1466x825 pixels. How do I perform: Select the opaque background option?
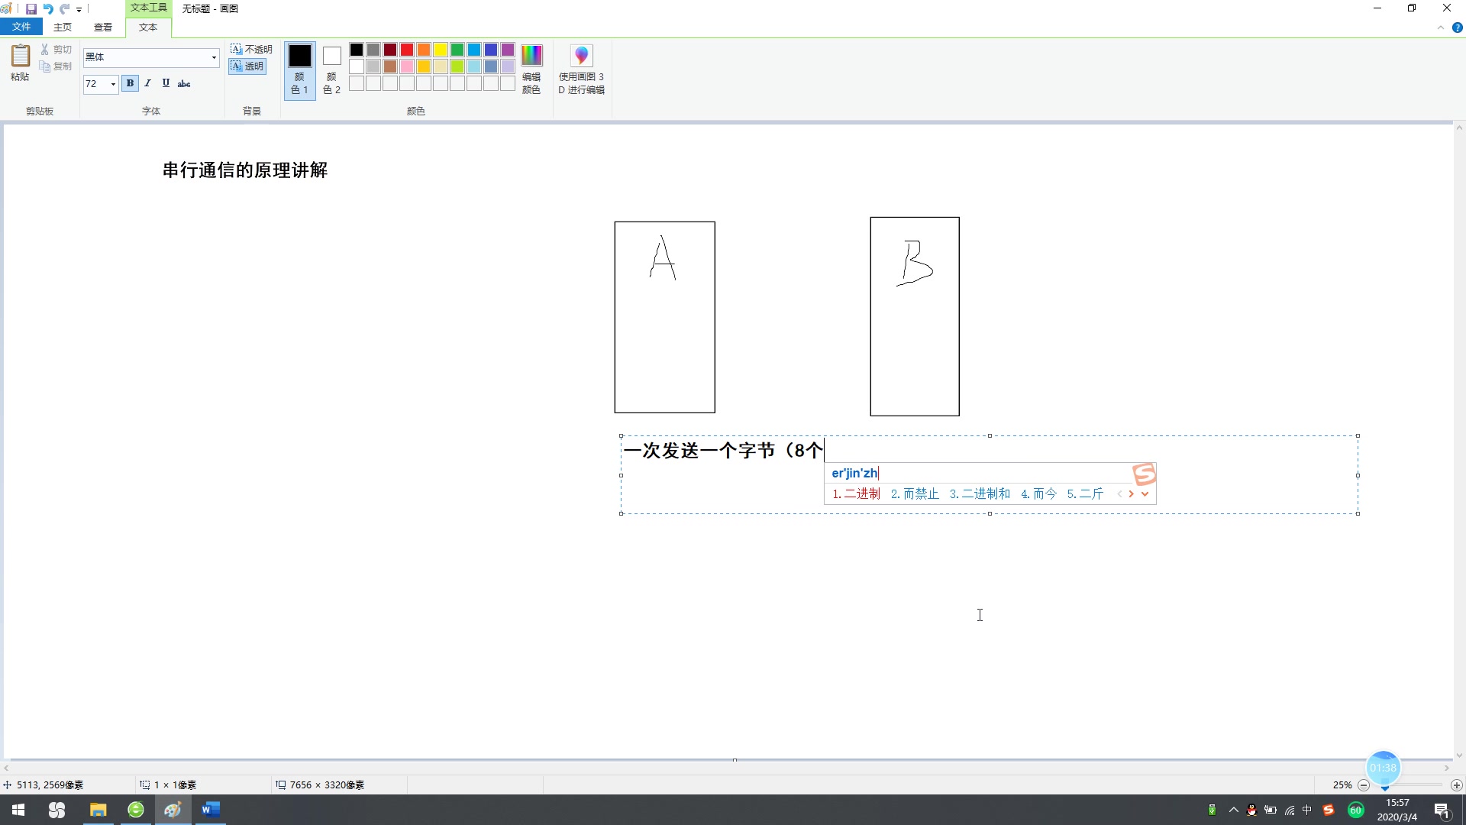coord(251,50)
